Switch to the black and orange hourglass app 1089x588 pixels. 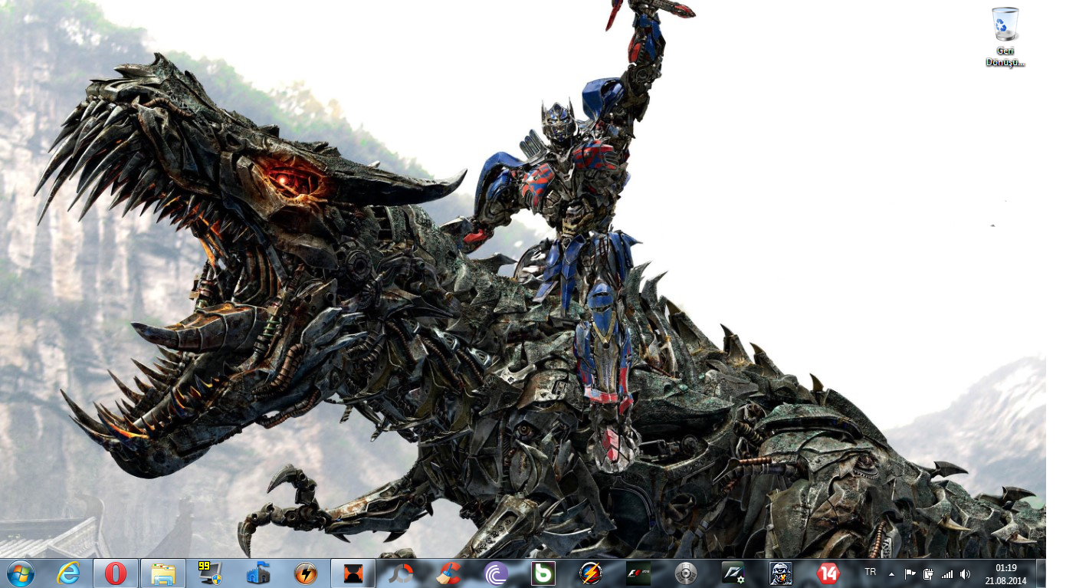click(353, 573)
